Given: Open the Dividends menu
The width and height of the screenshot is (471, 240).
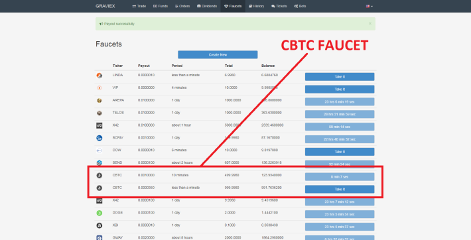Looking at the screenshot, I should click(207, 6).
